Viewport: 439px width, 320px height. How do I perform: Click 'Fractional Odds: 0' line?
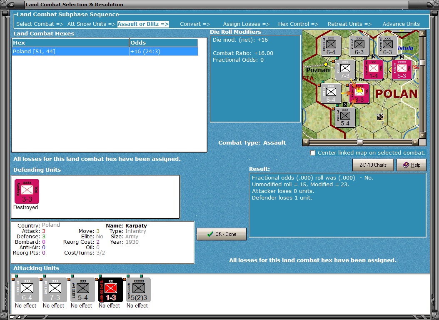coord(238,60)
